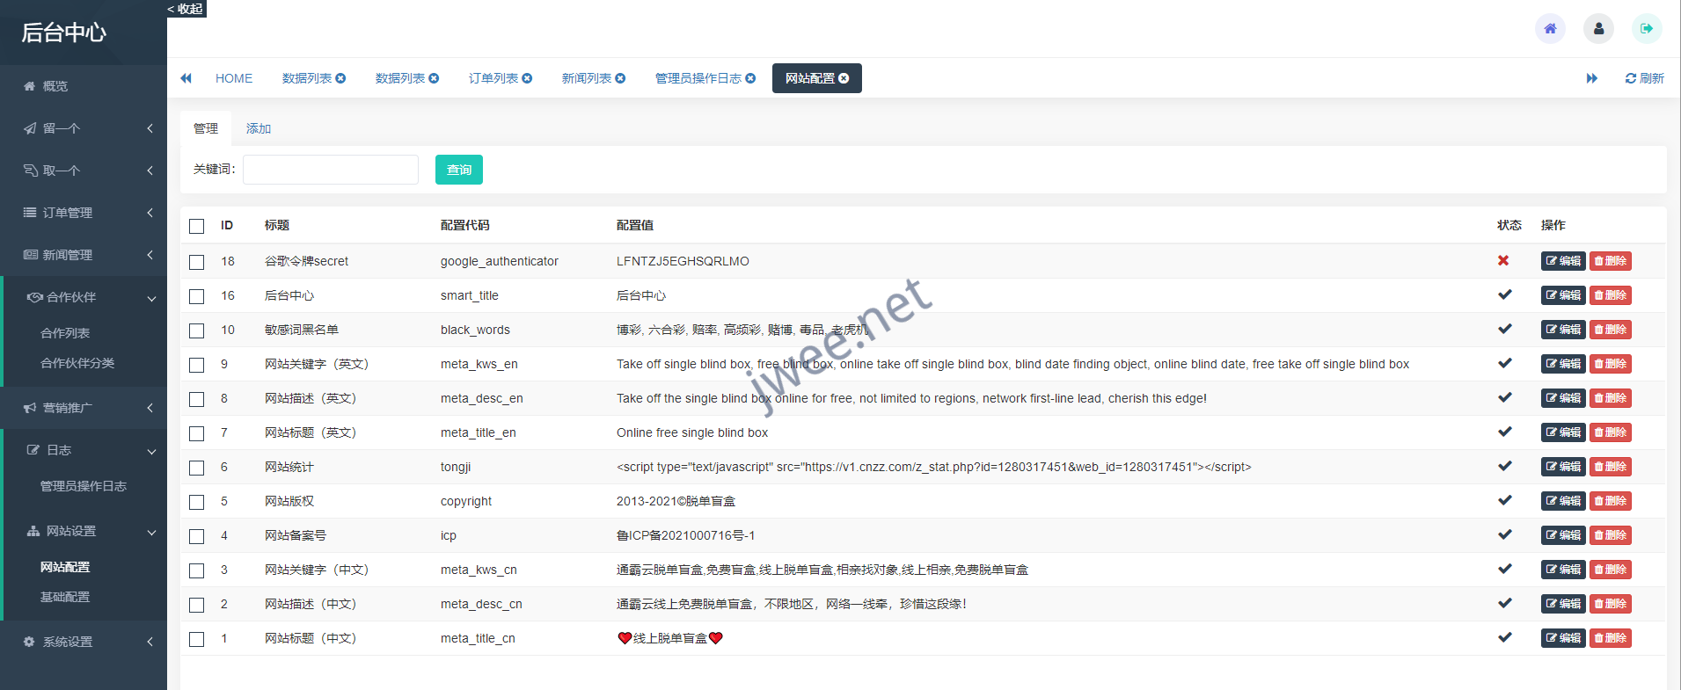Image resolution: width=1681 pixels, height=690 pixels.
Task: Open 概览 in the sidebar
Action: pyautogui.click(x=84, y=86)
